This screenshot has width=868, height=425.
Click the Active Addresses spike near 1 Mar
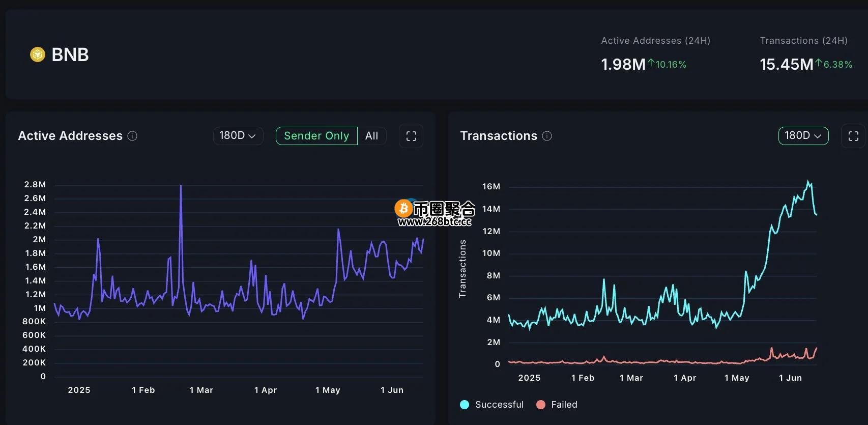[x=181, y=186]
